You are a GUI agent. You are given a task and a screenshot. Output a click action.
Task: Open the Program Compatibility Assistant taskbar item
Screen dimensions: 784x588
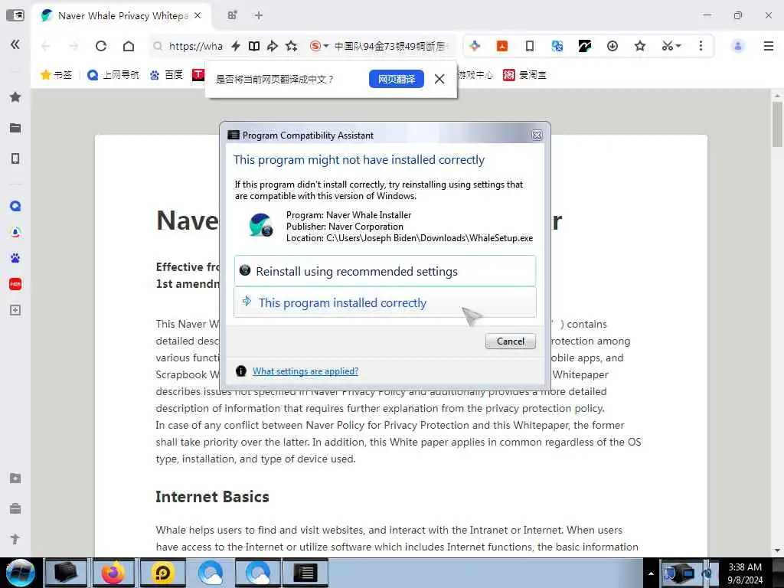coord(306,573)
